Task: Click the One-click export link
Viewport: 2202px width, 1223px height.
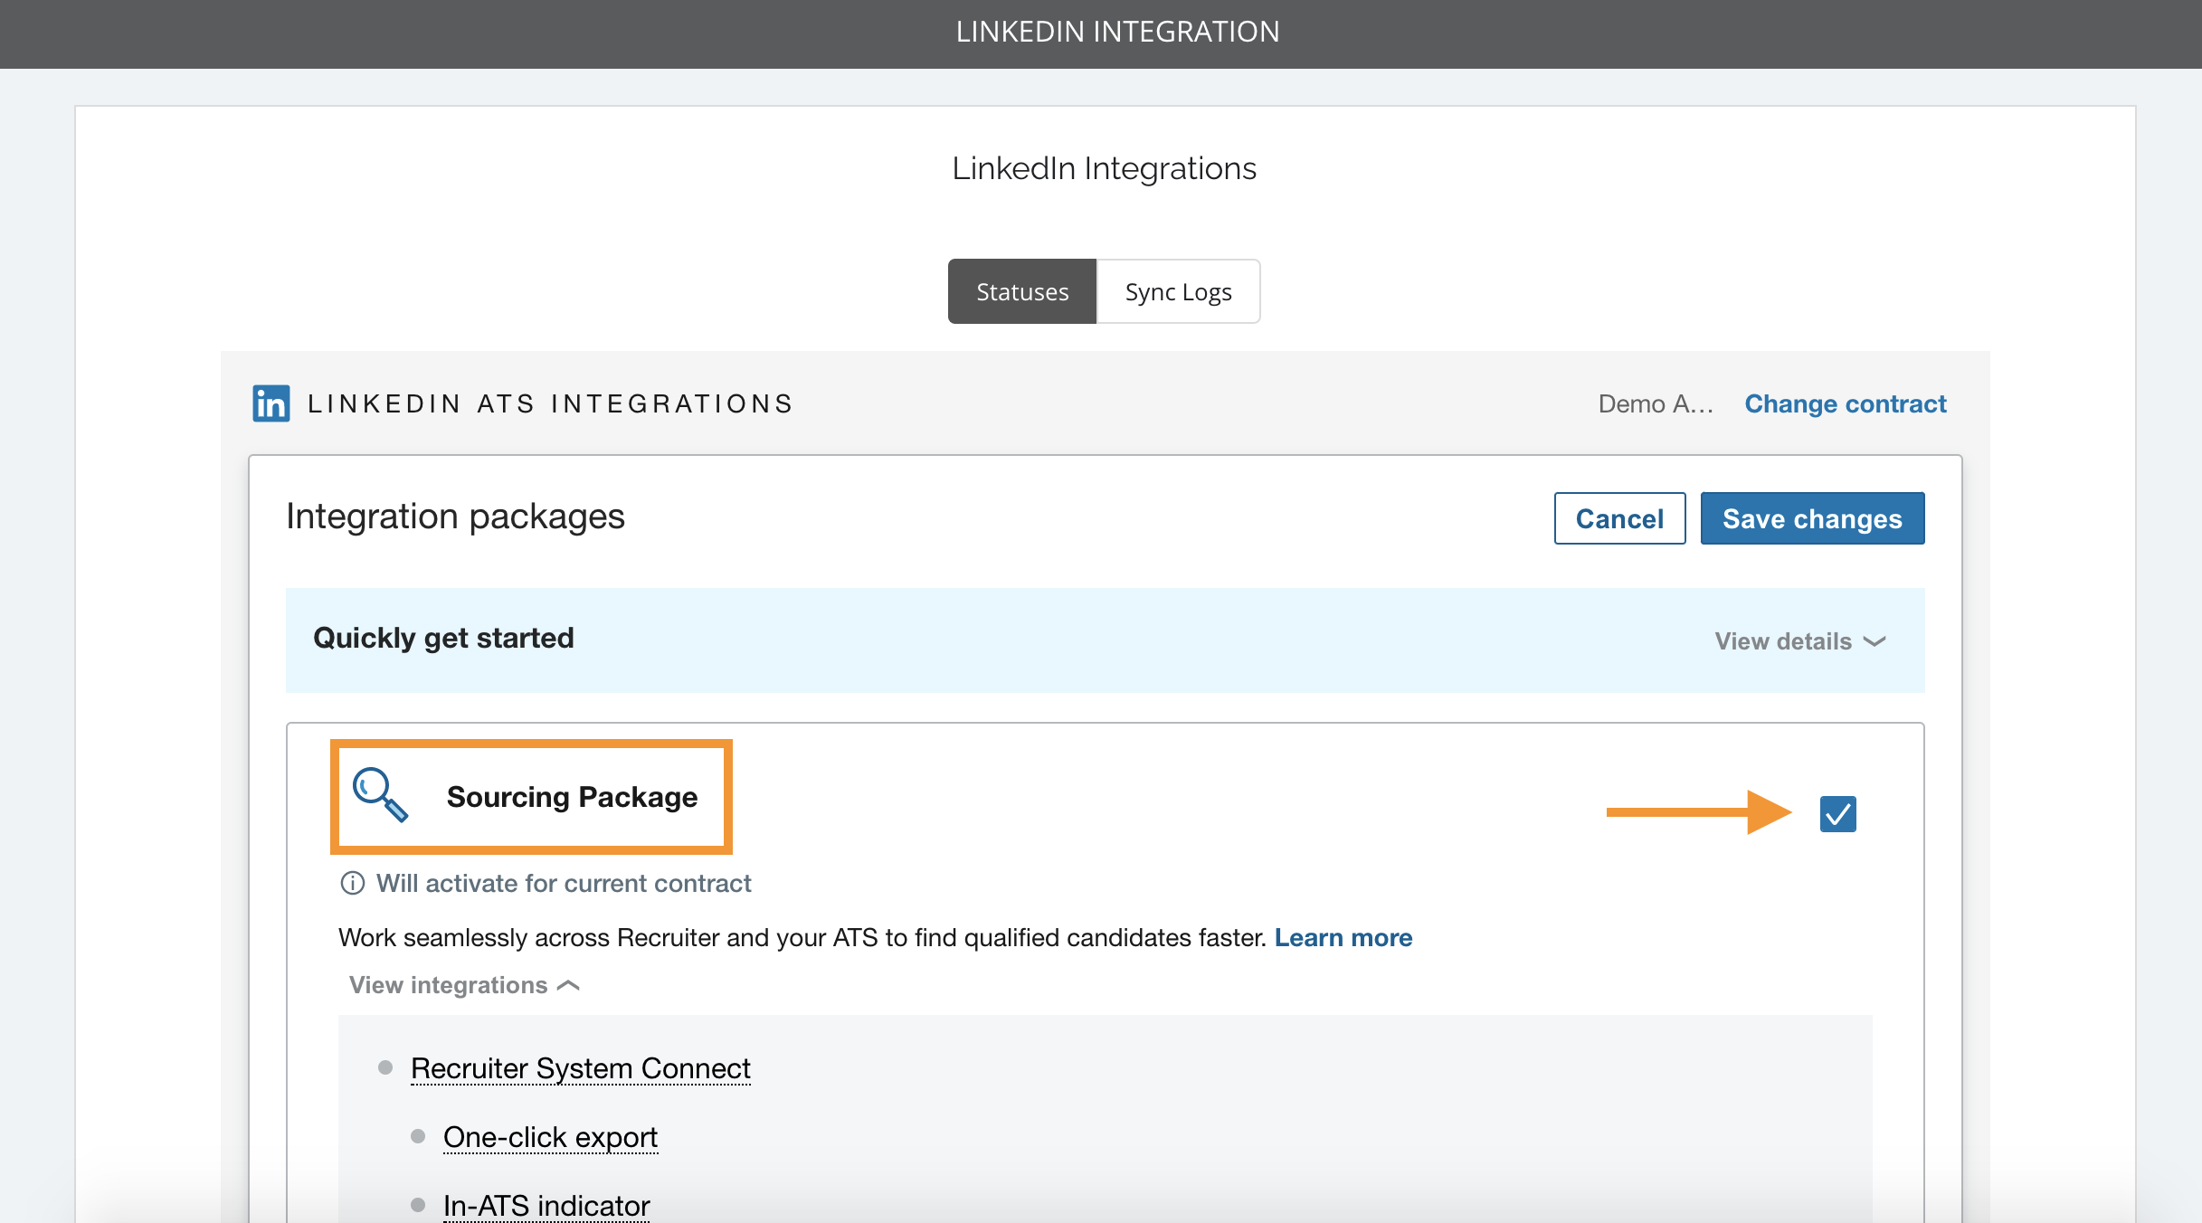Action: coord(550,1137)
